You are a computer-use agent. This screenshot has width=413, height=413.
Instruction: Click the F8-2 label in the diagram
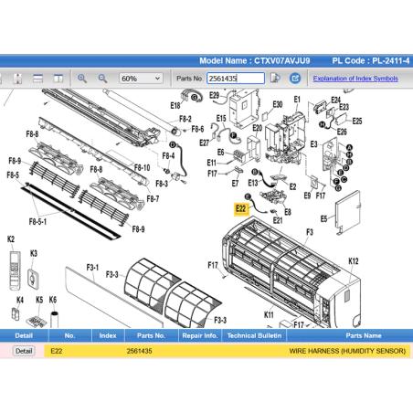tap(185, 119)
